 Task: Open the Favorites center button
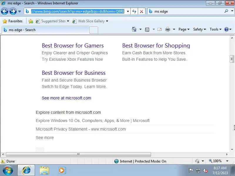click(13, 21)
